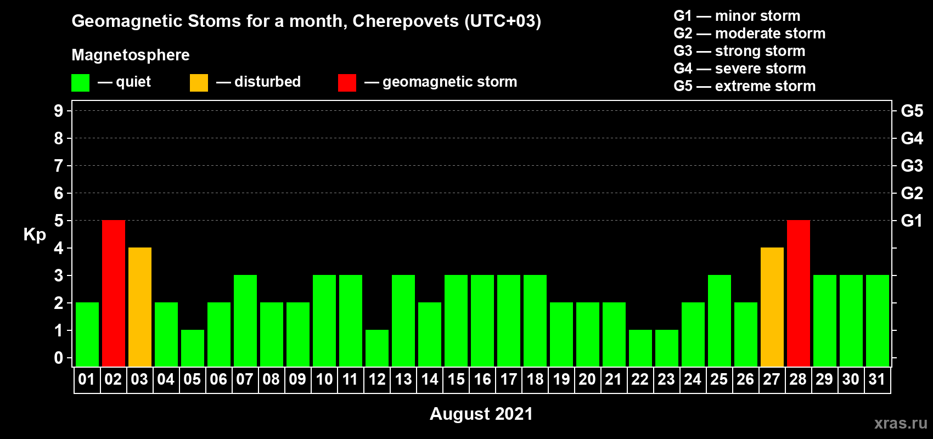Click the green bar for day 07
Viewport: 933px width, 439px height.
(x=245, y=320)
